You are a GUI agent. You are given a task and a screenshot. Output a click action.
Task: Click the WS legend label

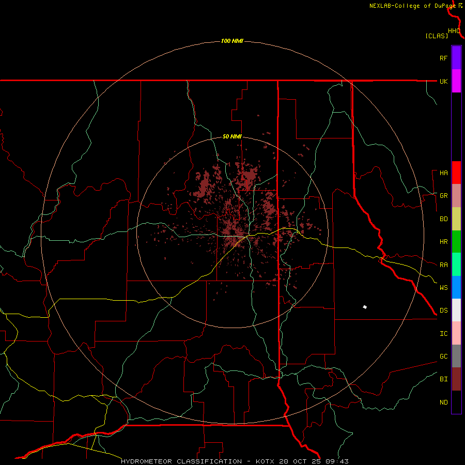click(x=444, y=287)
